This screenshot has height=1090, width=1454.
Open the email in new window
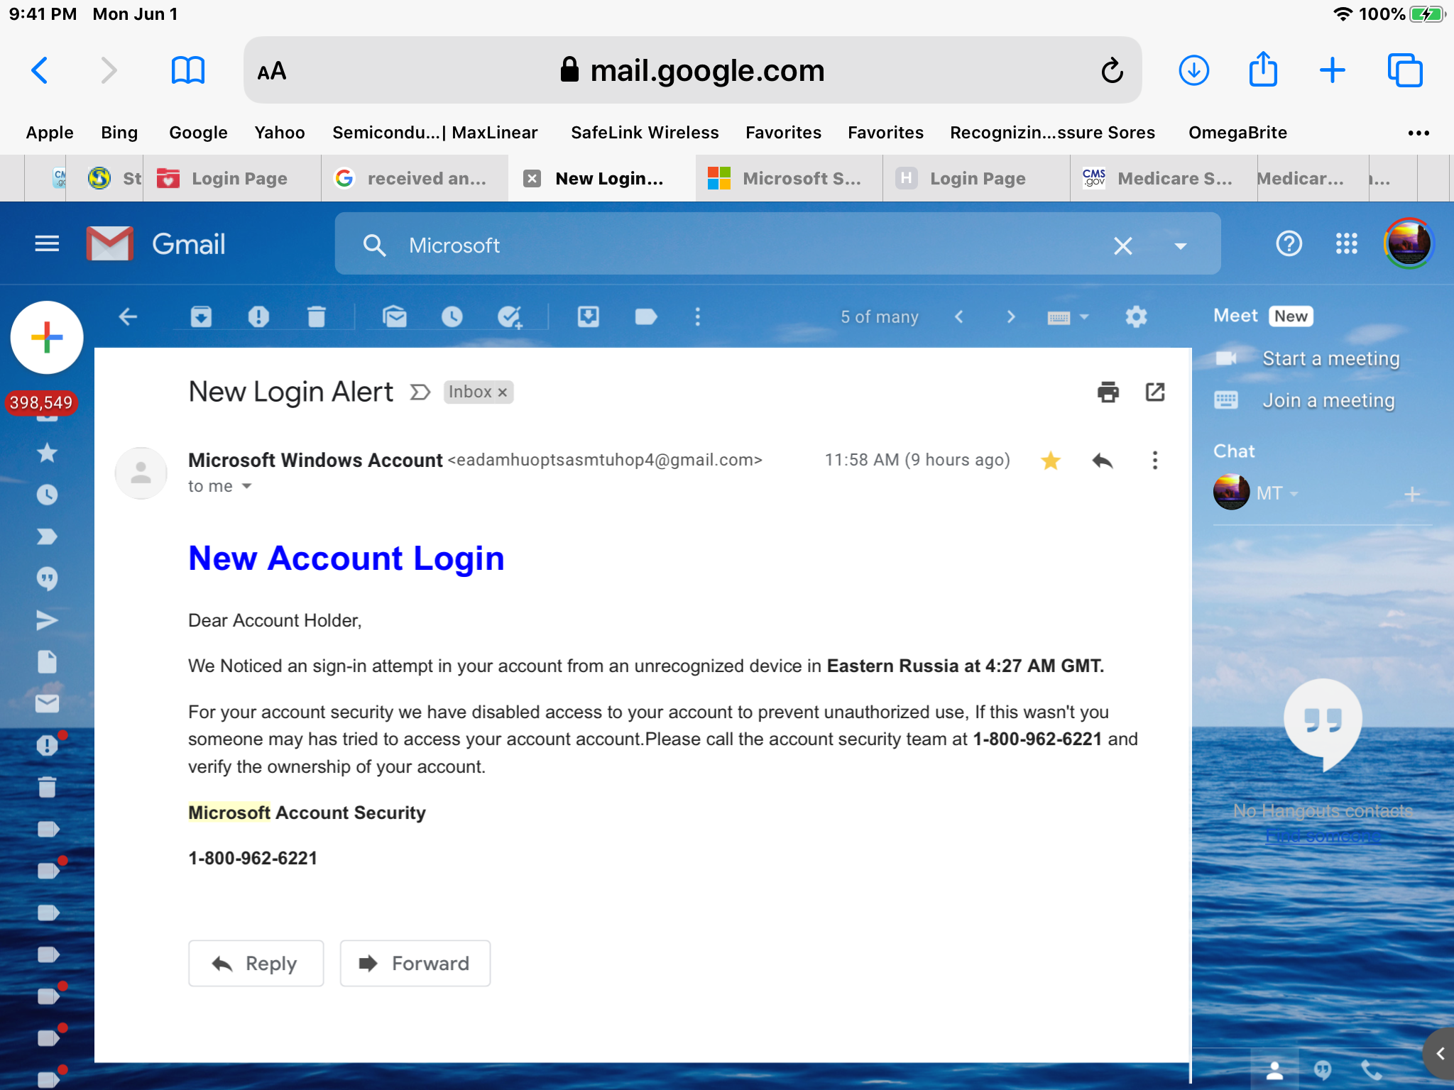point(1155,392)
